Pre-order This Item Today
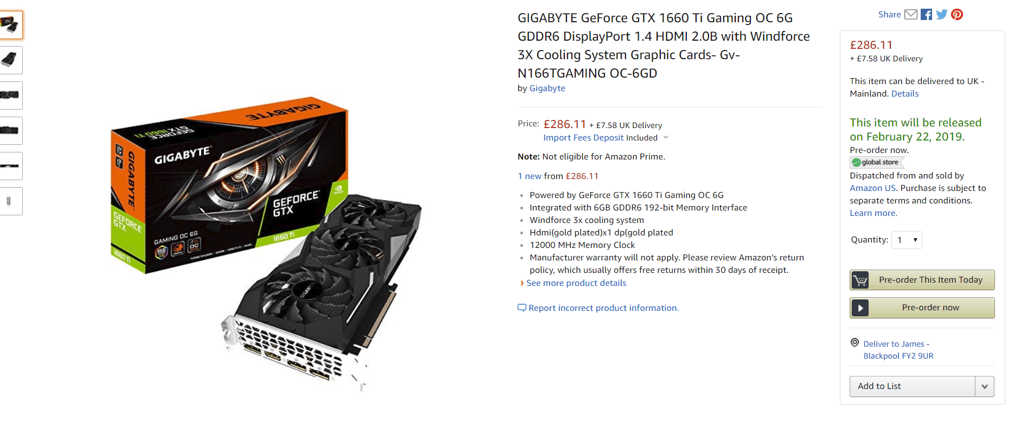1014x421 pixels. click(x=922, y=280)
